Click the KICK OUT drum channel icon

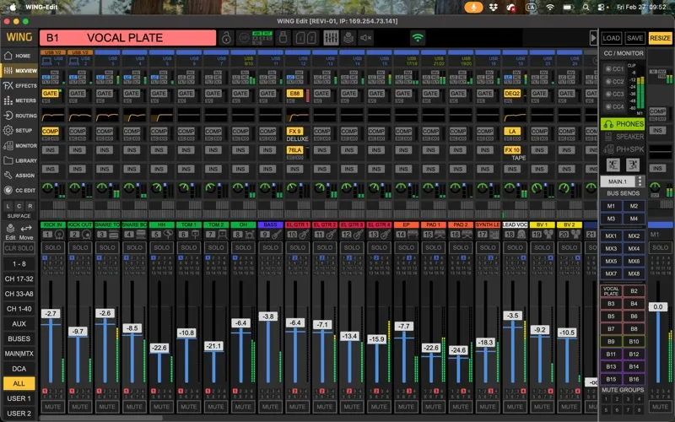86,235
